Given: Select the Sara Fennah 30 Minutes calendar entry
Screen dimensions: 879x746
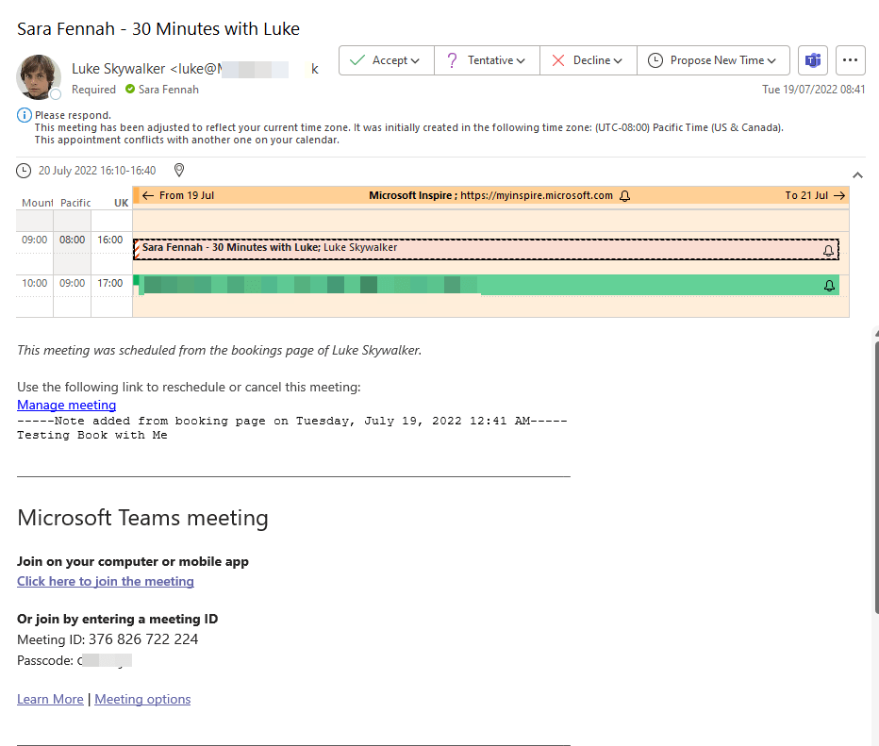Looking at the screenshot, I should click(472, 249).
